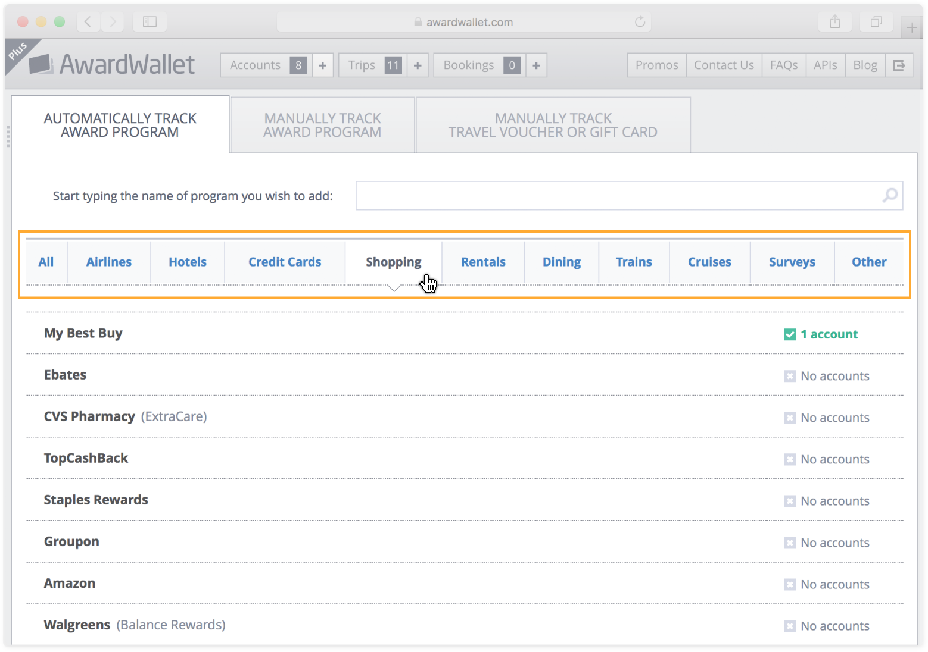Click the x icon for Staples Rewards
The image size is (928, 652).
pyautogui.click(x=790, y=501)
